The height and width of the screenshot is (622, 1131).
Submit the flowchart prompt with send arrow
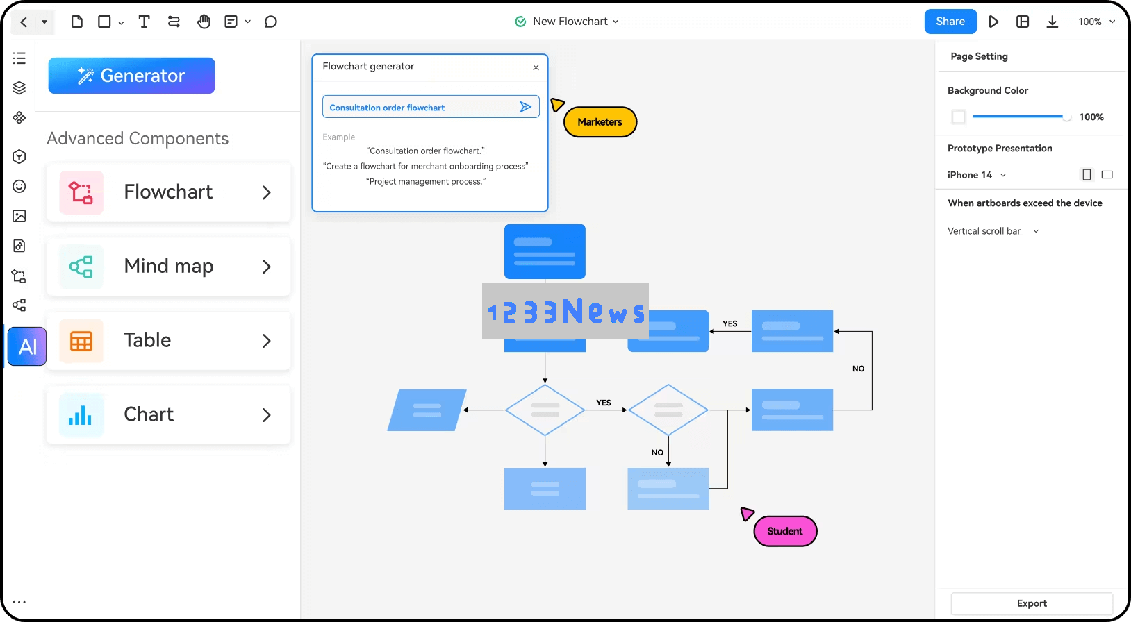click(x=526, y=107)
